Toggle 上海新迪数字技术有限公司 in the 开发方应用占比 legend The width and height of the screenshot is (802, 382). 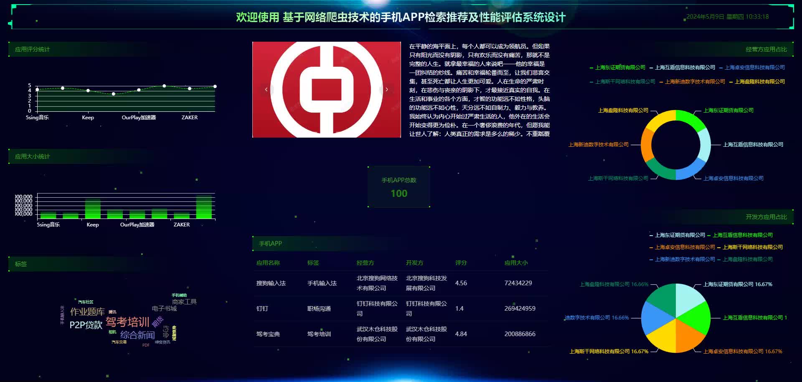tap(682, 259)
